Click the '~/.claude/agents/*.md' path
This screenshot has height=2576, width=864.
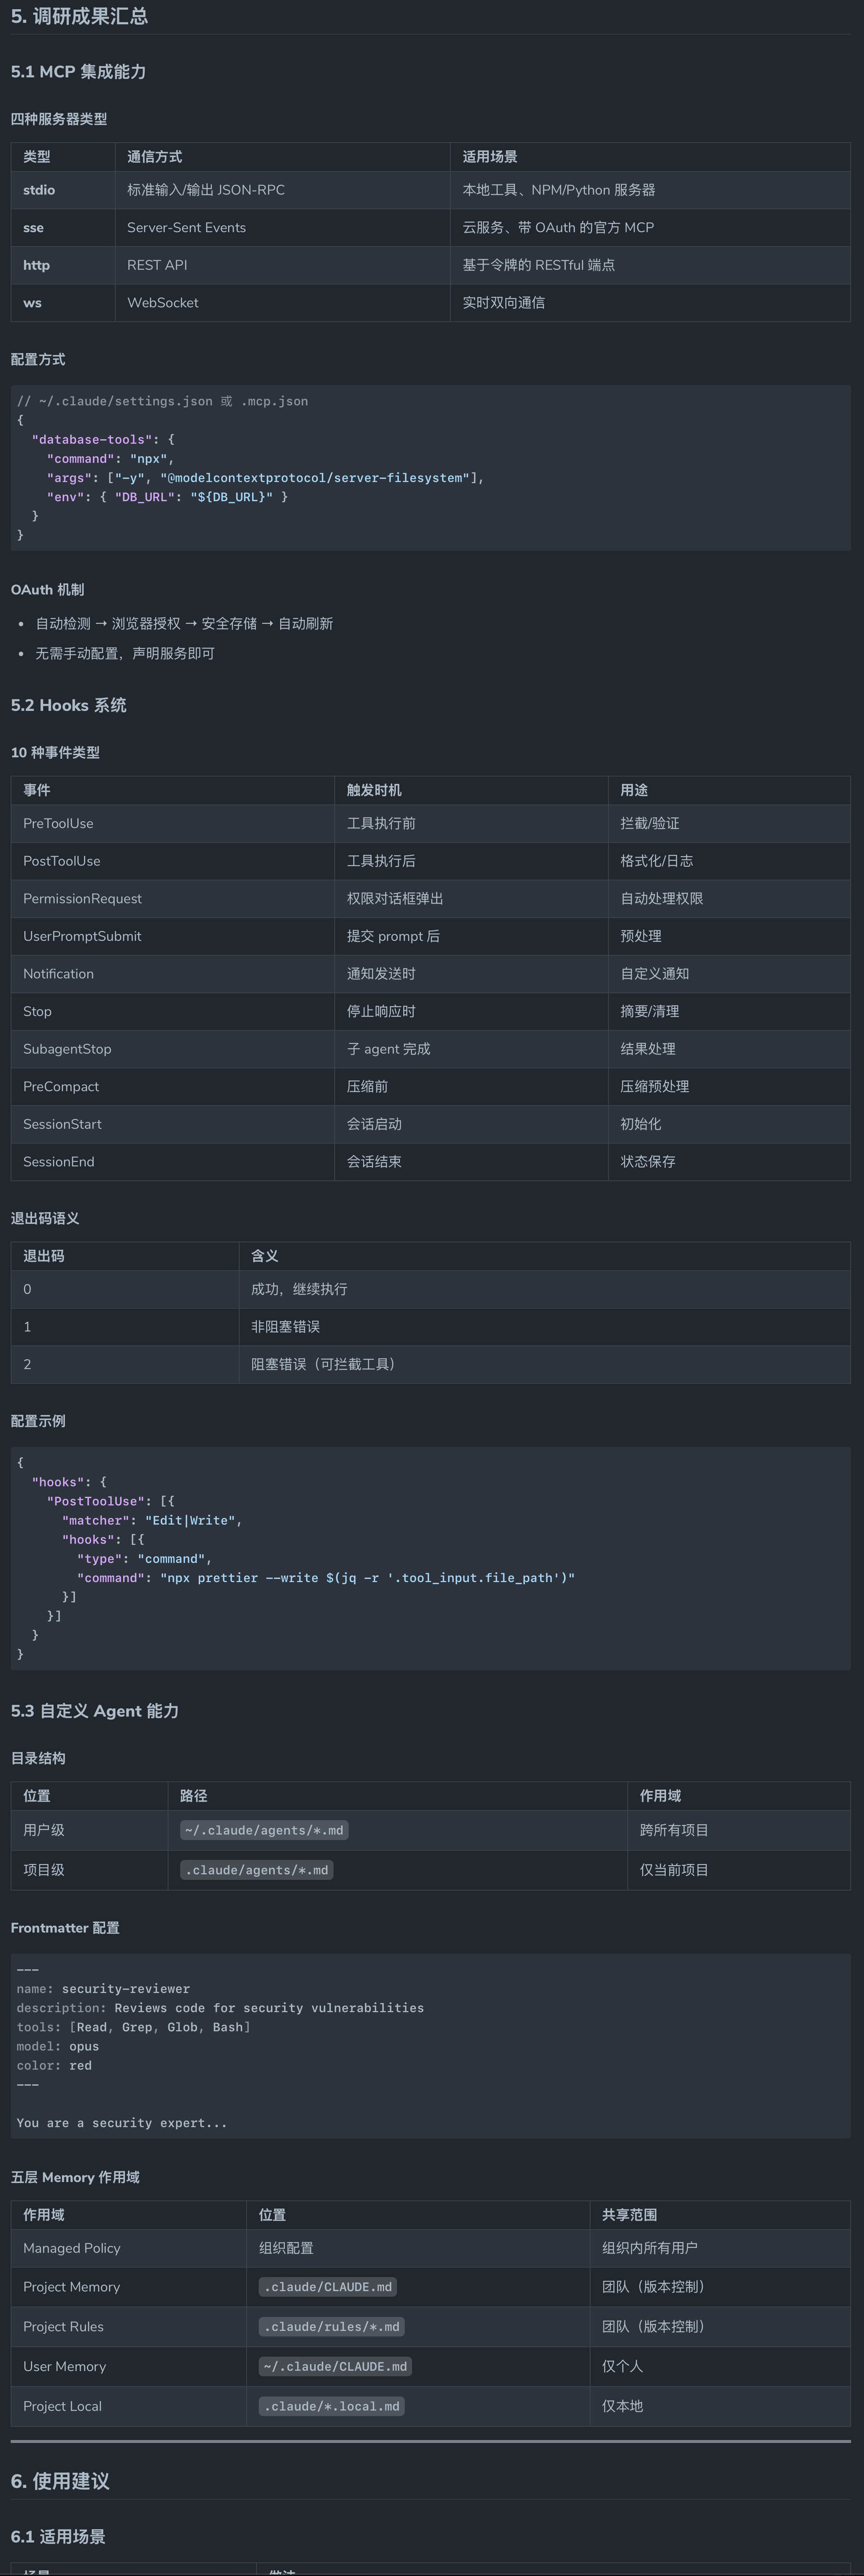pyautogui.click(x=264, y=1830)
